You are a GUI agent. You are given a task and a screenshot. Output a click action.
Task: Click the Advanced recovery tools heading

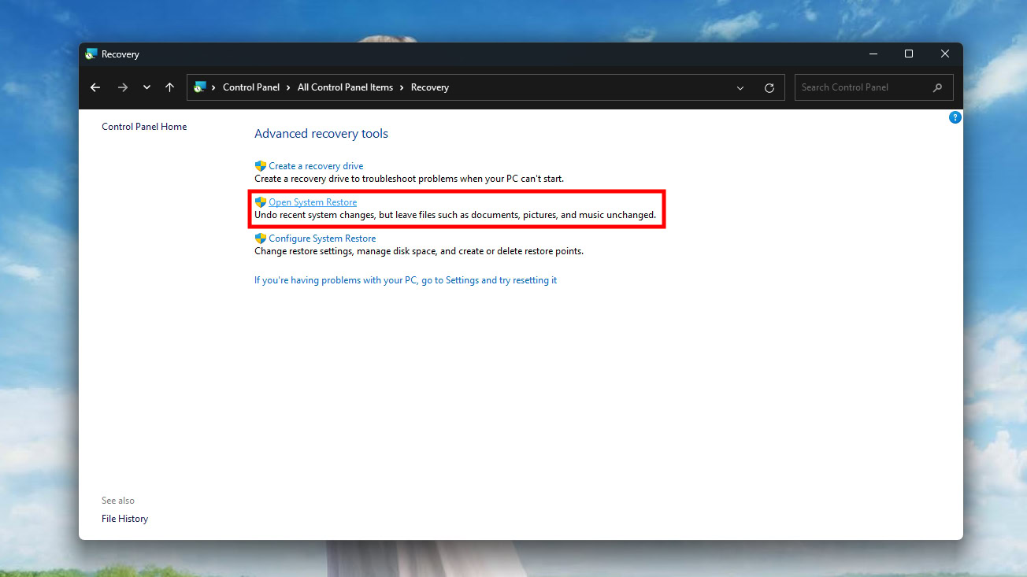pos(321,134)
